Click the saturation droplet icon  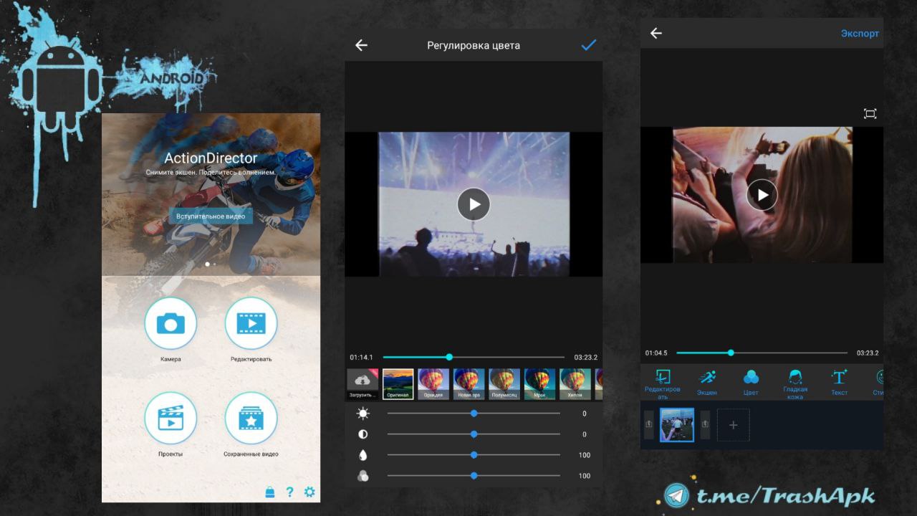click(363, 455)
